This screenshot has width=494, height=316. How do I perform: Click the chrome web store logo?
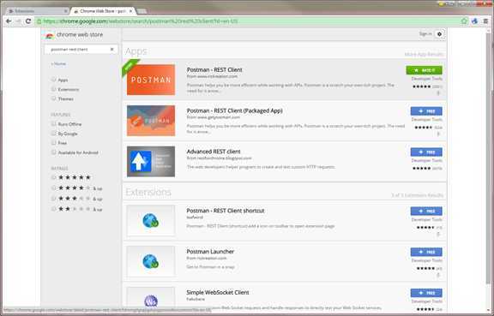[75, 34]
